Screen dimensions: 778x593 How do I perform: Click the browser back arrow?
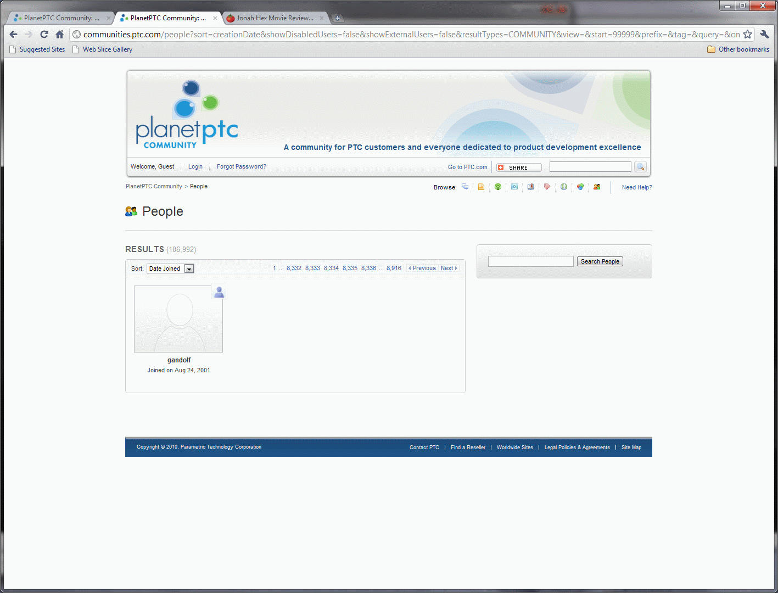14,34
